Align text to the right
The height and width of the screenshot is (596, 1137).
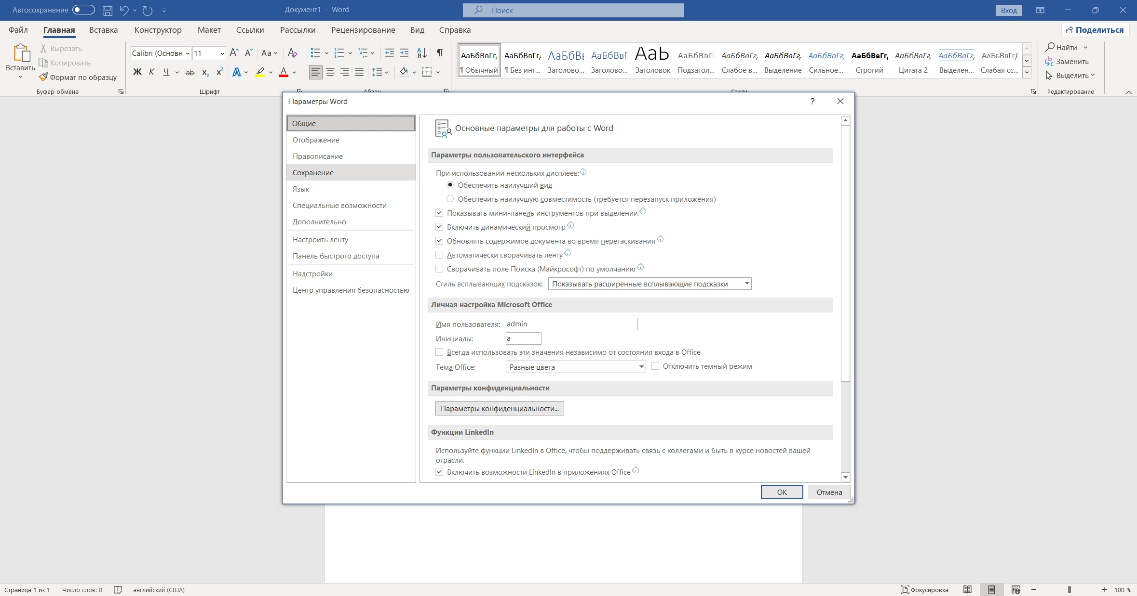tap(345, 72)
